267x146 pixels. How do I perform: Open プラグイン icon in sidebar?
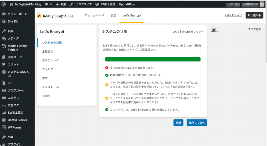tap(4, 144)
